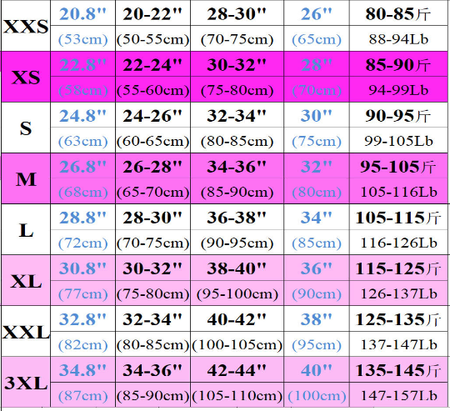Image resolution: width=450 pixels, height=411 pixels.
Task: Select the (105-110cm) cell
Action: 237,395
